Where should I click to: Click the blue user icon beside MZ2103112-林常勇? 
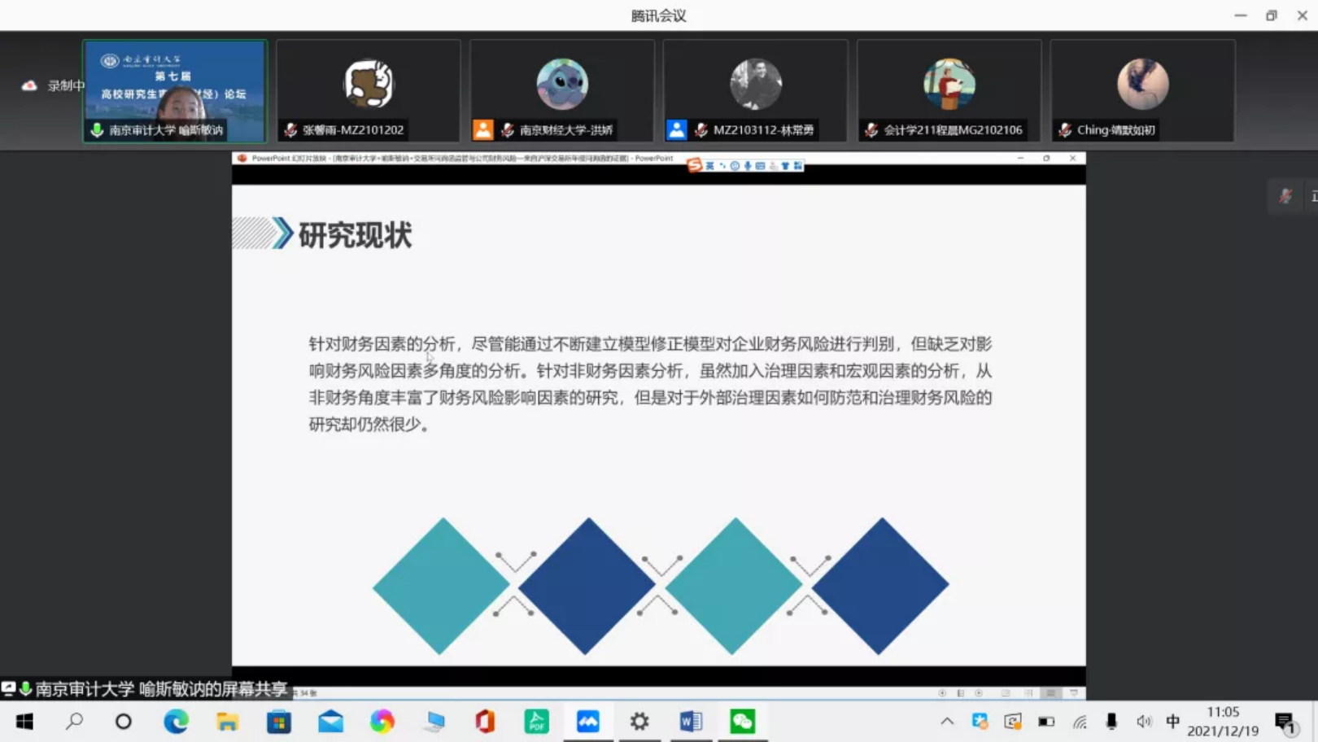676,130
